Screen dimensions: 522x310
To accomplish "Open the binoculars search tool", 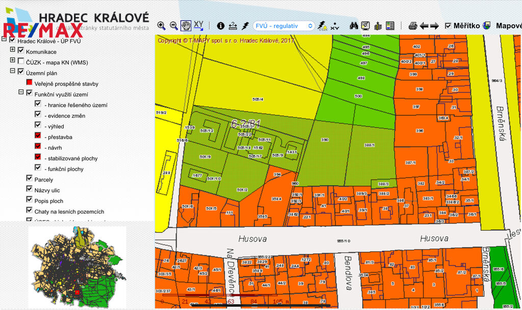I will (353, 25).
